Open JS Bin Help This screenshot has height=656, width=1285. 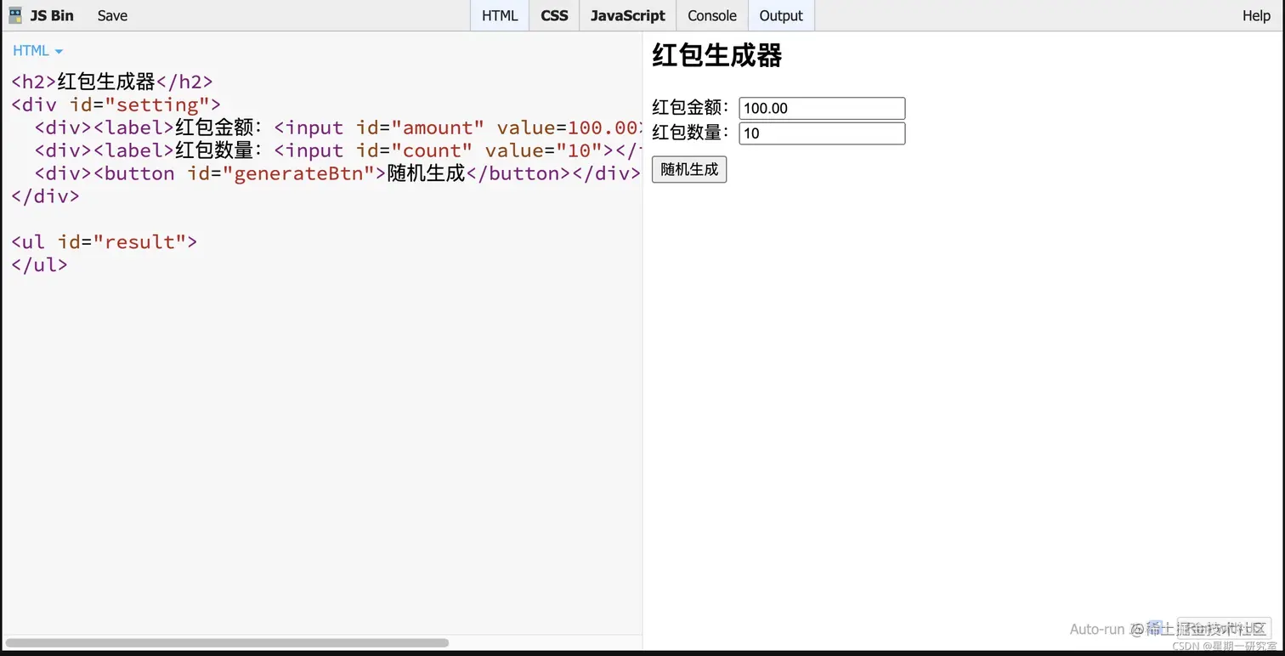pyautogui.click(x=1255, y=15)
